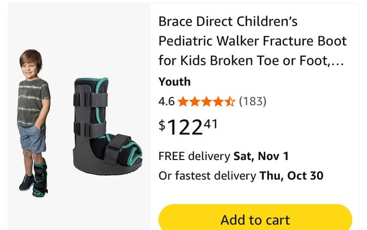Click the 'Or fastest delivery' label
367x230 pixels.
208,176
